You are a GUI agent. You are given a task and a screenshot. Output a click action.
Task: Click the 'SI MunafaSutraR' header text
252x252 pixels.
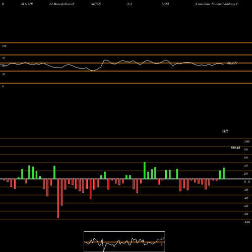point(62,4)
